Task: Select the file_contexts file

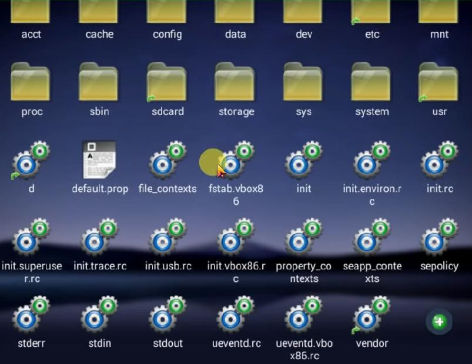Action: click(x=168, y=160)
